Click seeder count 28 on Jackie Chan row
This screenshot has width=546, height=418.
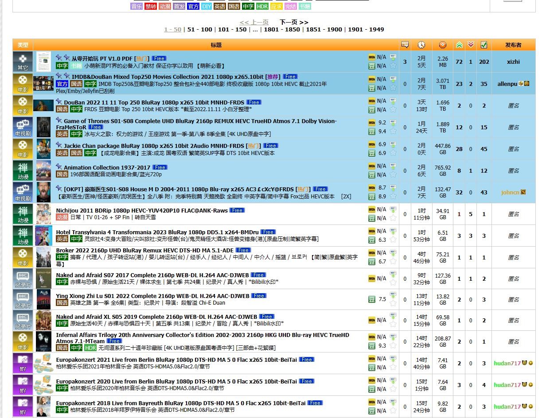coord(459,149)
